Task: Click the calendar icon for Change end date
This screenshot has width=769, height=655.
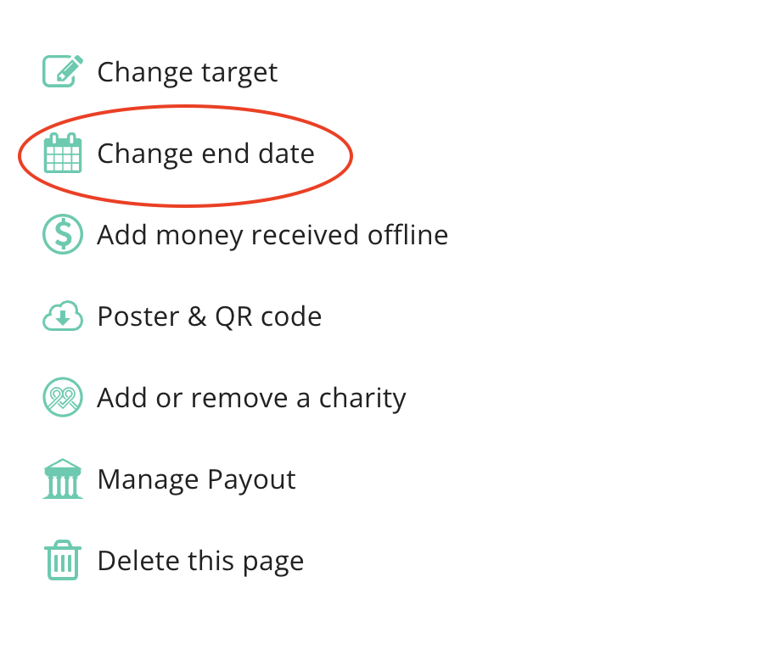Action: coord(63,153)
